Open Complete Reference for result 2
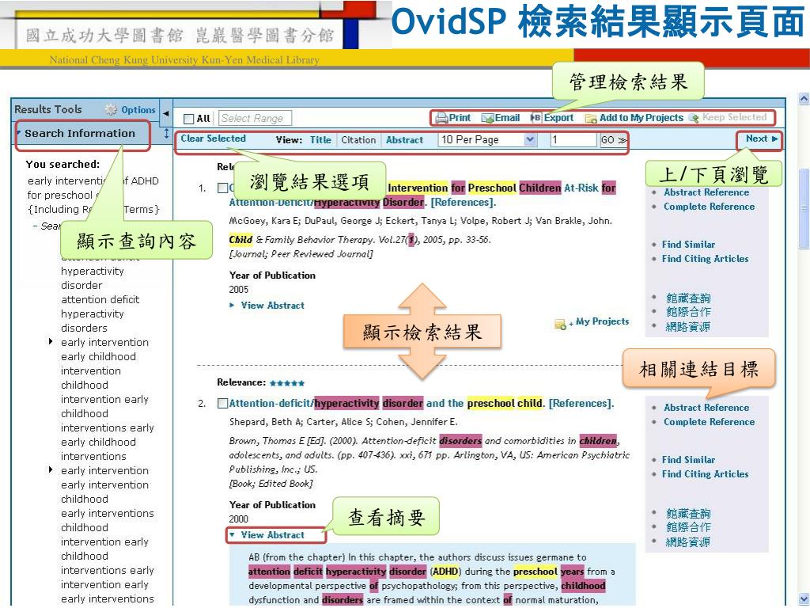The image size is (810, 608). click(x=709, y=422)
